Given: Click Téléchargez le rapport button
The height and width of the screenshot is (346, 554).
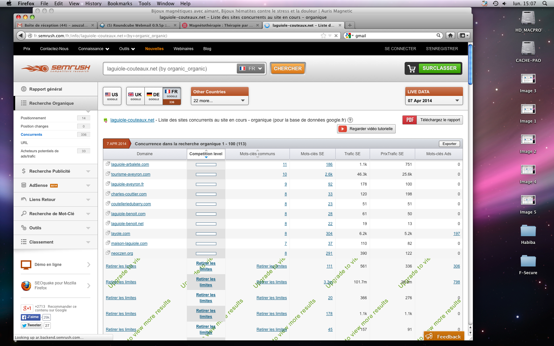Looking at the screenshot, I should click(440, 120).
